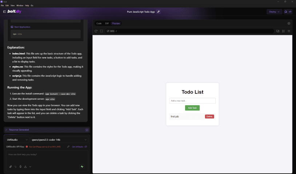296x174 pixels.
Task: Expand the Response Generated chevron
Action: coord(87,130)
